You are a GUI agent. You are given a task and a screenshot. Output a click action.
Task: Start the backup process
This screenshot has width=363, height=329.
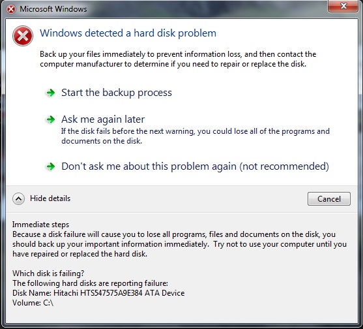coord(117,93)
